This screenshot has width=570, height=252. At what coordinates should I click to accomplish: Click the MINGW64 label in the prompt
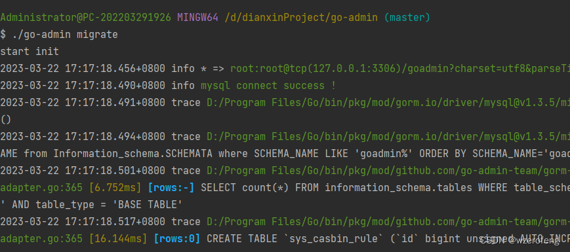click(197, 18)
